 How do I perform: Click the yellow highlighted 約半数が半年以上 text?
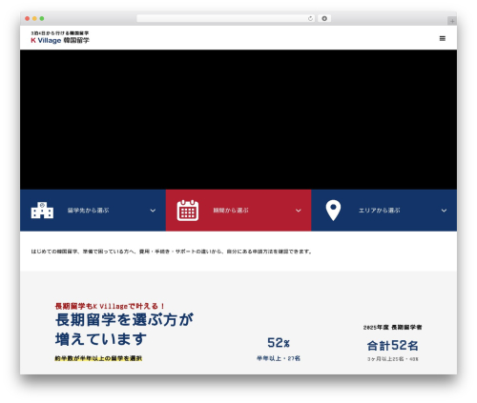pyautogui.click(x=98, y=358)
